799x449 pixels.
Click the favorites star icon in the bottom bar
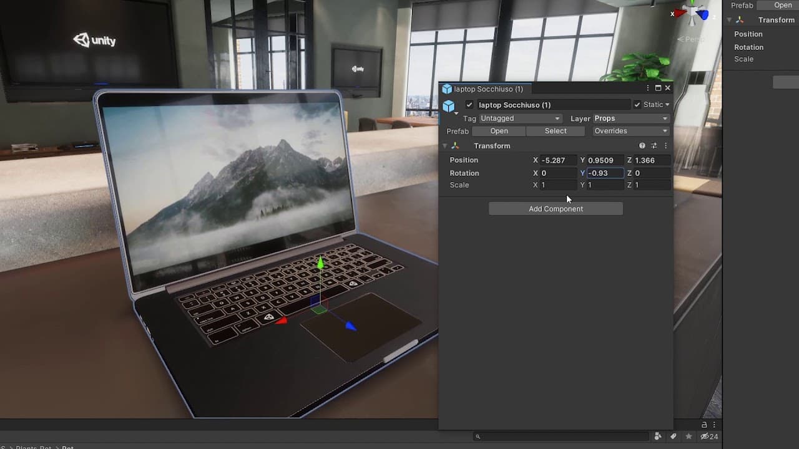point(689,437)
